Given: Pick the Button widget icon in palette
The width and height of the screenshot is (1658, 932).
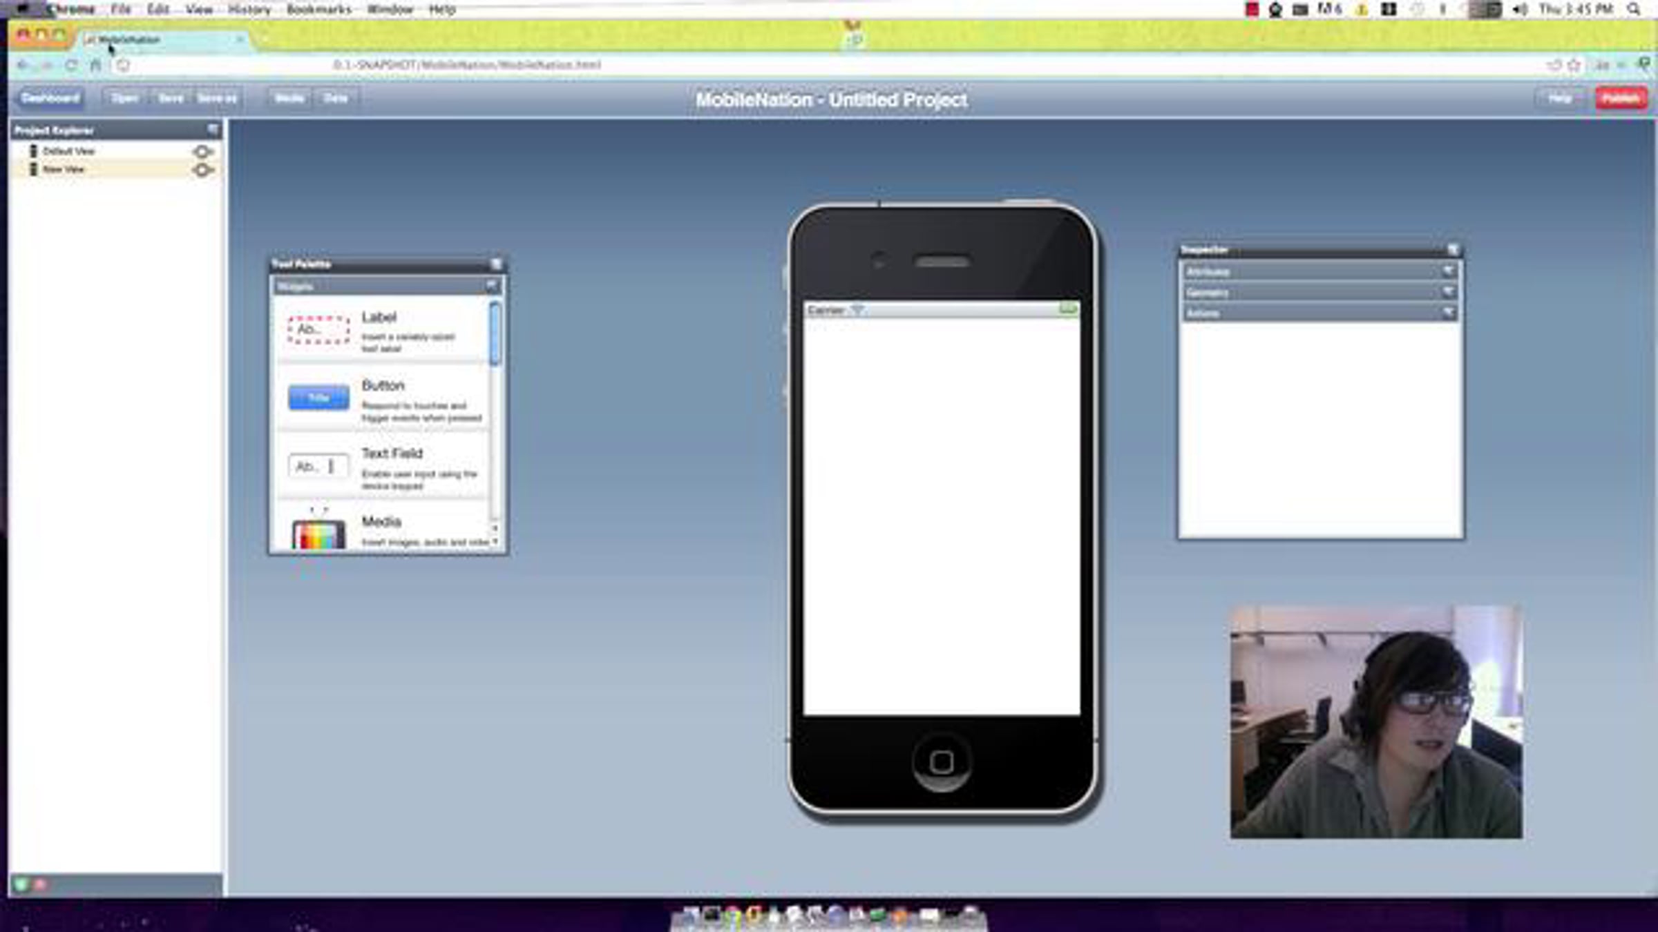Looking at the screenshot, I should point(318,398).
